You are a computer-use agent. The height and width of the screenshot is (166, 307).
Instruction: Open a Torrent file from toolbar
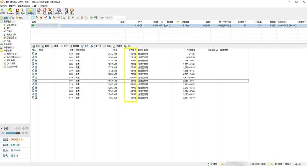click(x=10, y=11)
